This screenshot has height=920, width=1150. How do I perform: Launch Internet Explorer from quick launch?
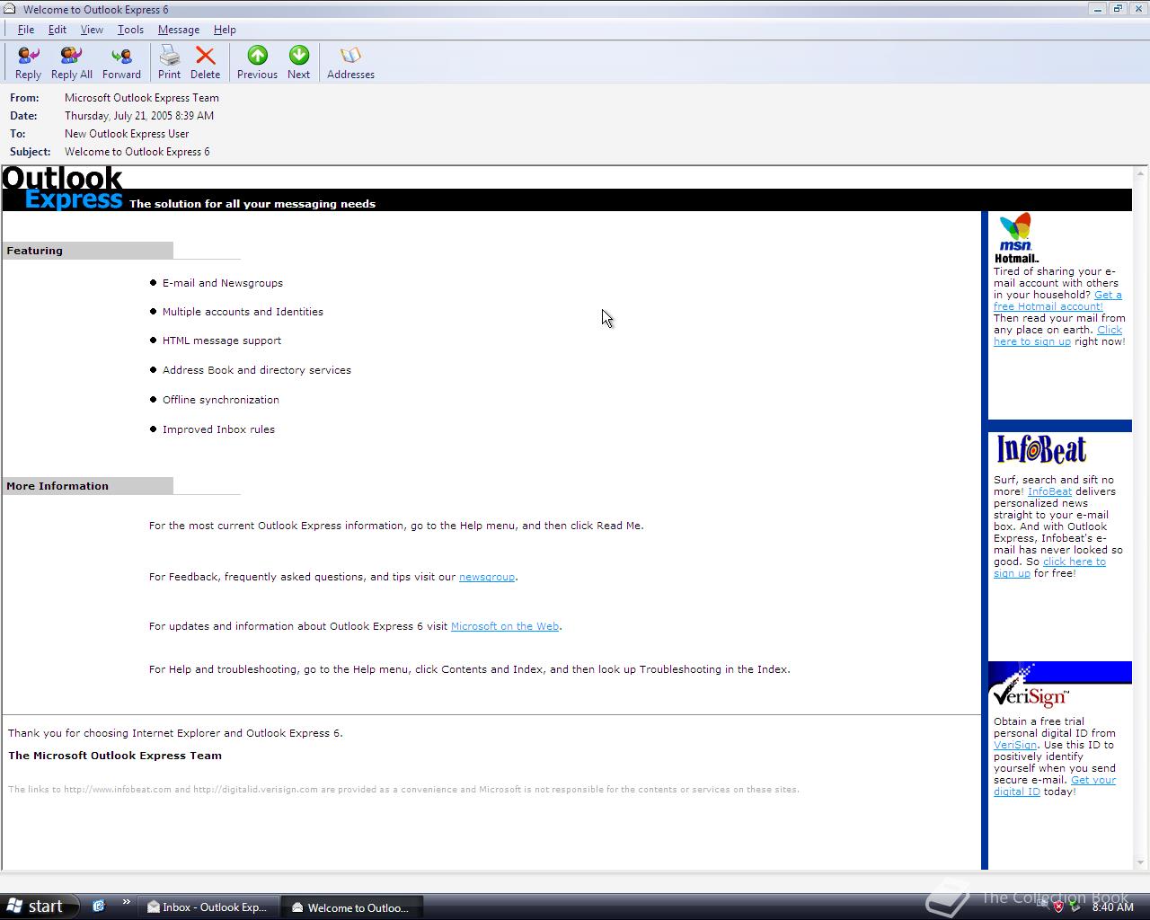pos(99,907)
